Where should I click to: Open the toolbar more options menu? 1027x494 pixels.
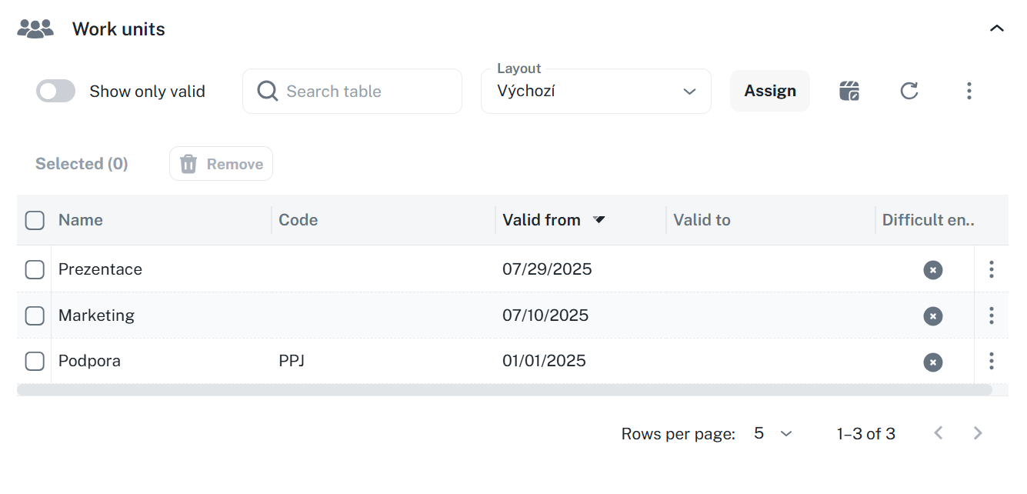click(x=969, y=91)
